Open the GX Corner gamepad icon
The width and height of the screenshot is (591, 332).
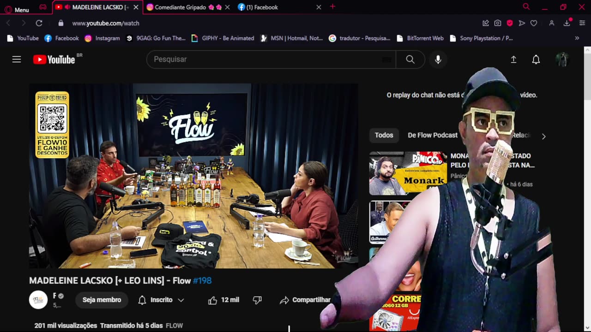pyautogui.click(x=42, y=7)
